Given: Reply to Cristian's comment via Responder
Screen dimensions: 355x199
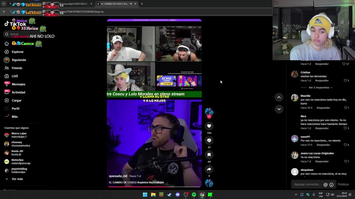Looking at the screenshot, I should click(x=322, y=81).
